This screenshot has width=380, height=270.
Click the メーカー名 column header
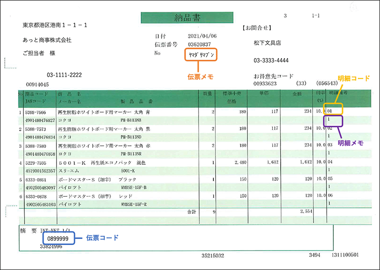tap(69, 101)
